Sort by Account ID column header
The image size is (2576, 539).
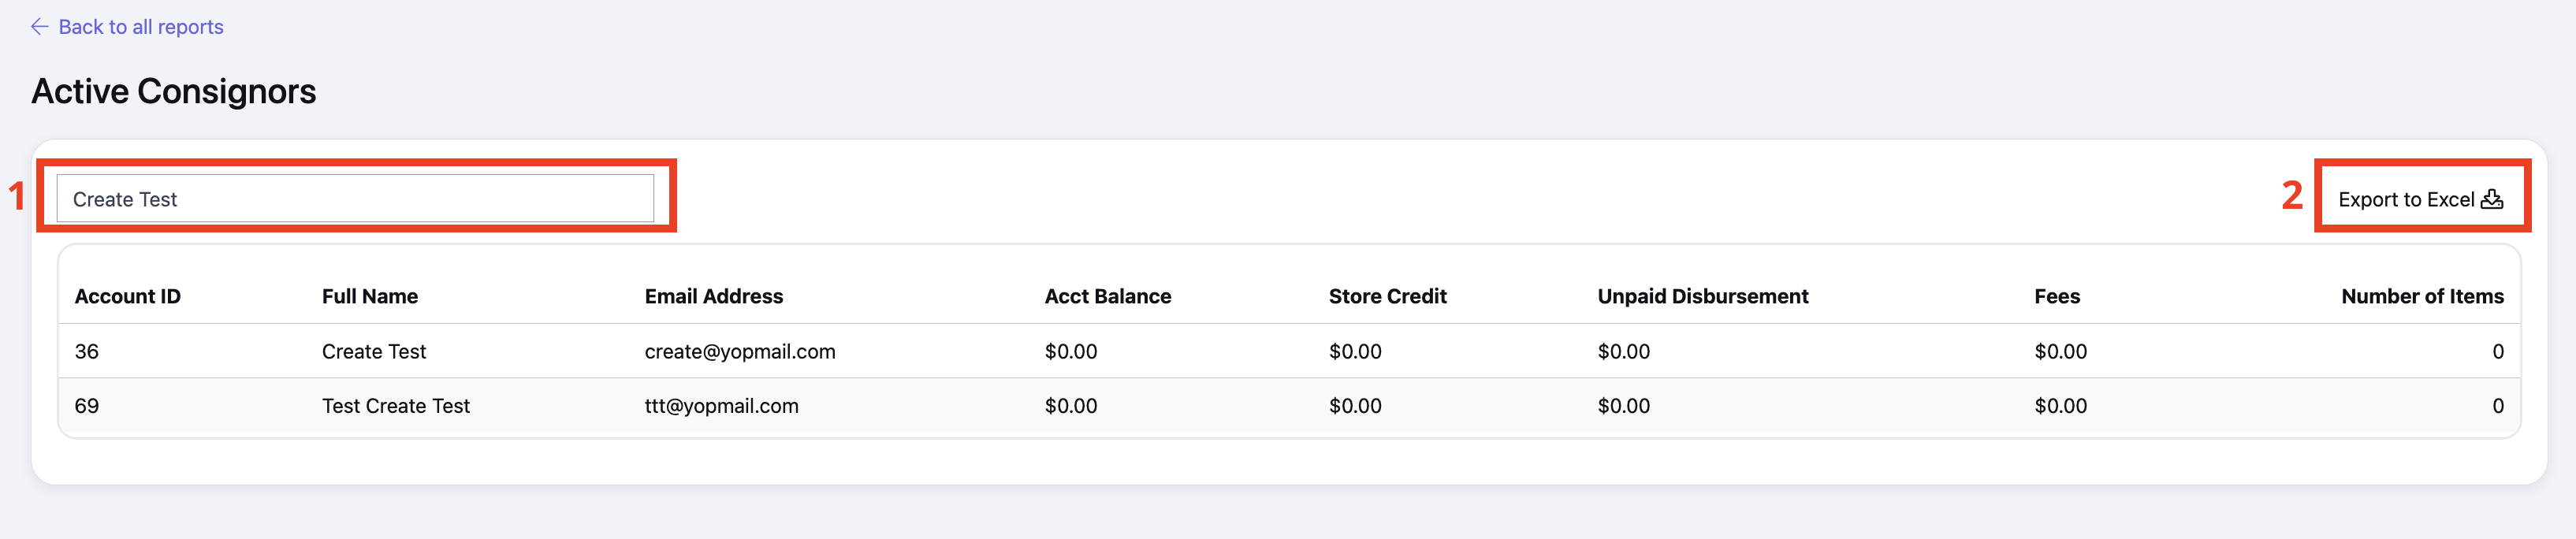click(x=128, y=296)
